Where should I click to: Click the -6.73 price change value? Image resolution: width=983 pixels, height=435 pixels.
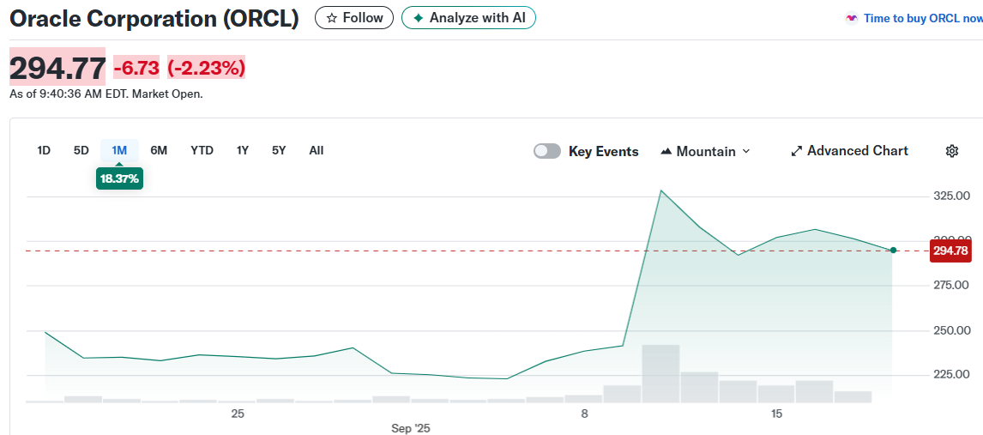coord(136,68)
